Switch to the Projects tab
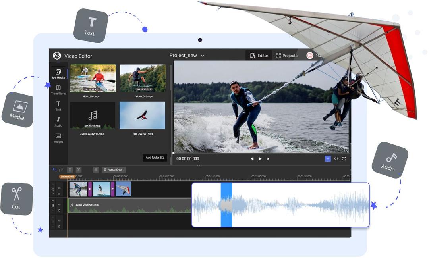429x258 pixels. click(287, 55)
